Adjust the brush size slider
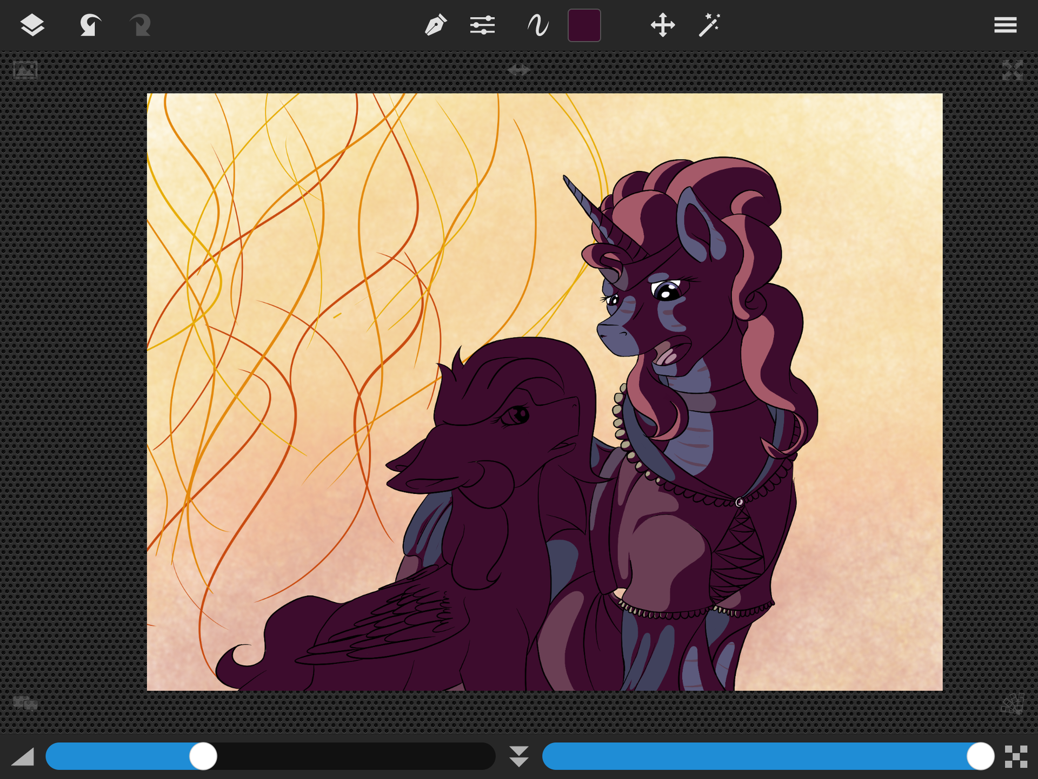This screenshot has height=779, width=1038. [270, 756]
